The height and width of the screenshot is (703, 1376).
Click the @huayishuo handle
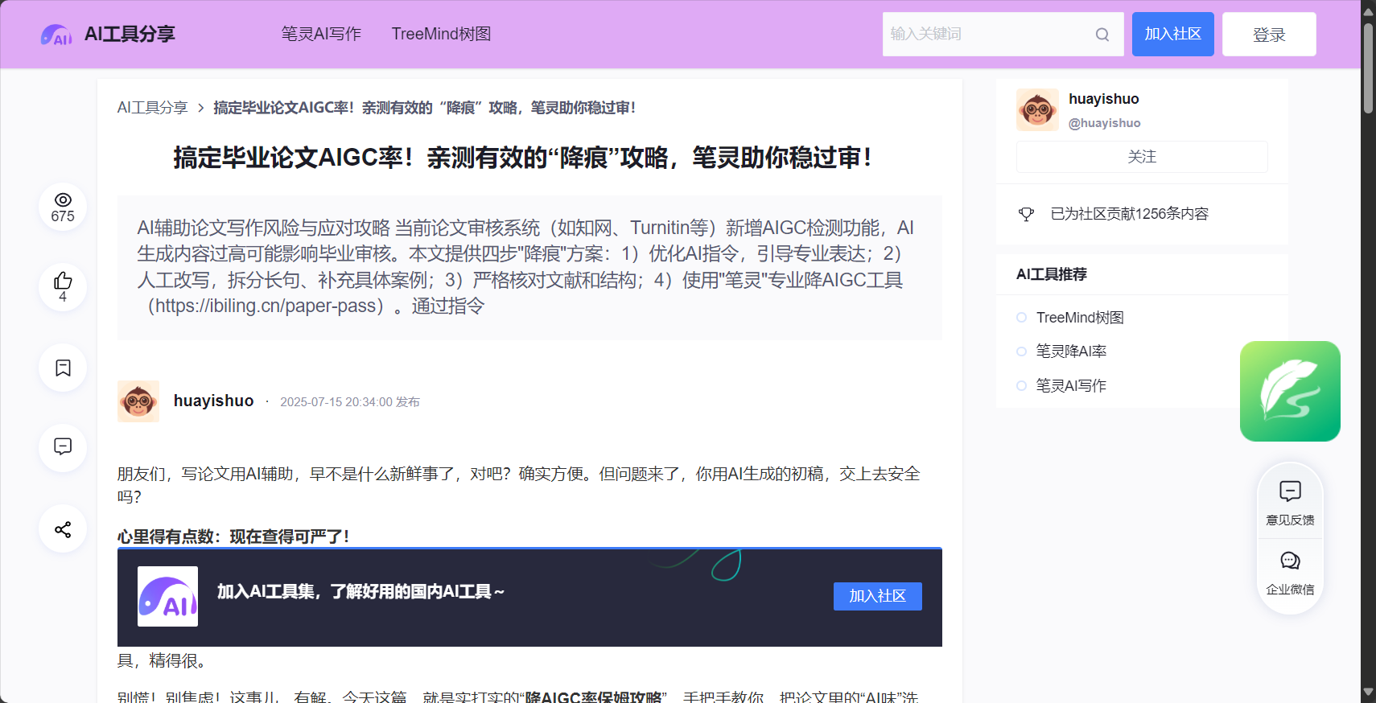[1104, 123]
